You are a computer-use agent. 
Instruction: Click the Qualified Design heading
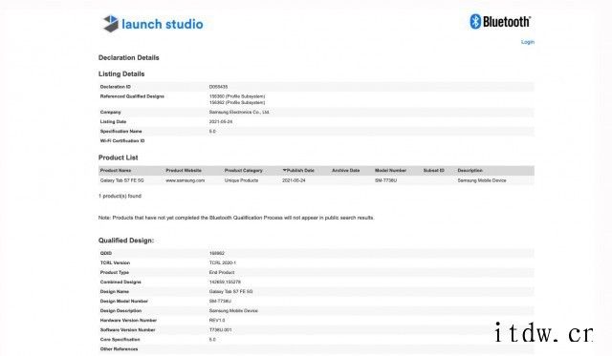[x=126, y=241]
